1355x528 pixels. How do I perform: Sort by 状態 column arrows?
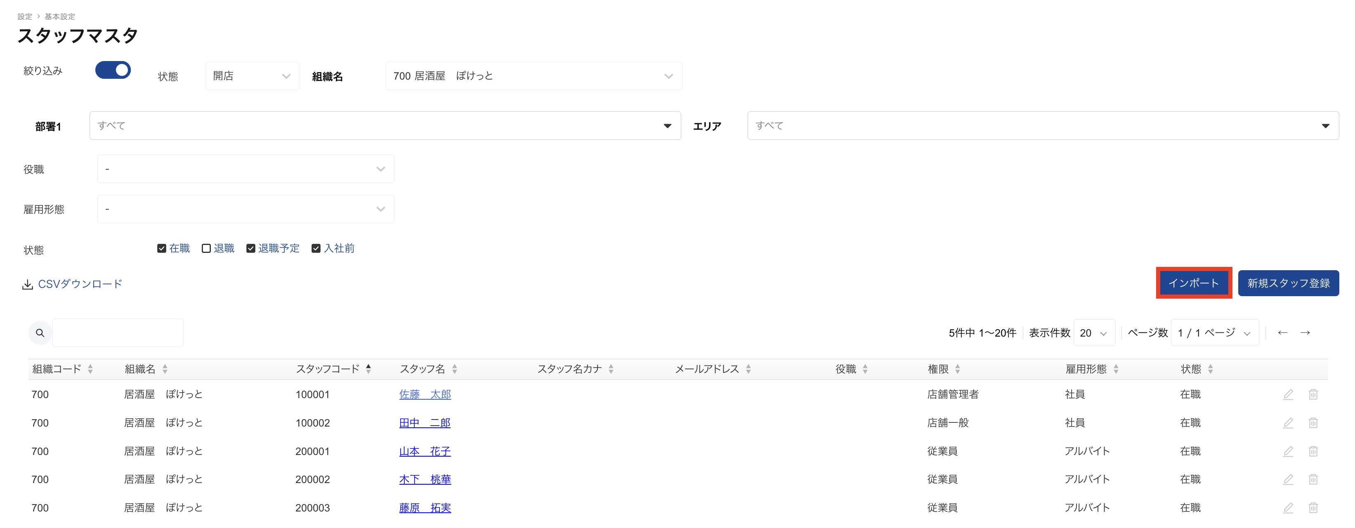point(1210,369)
